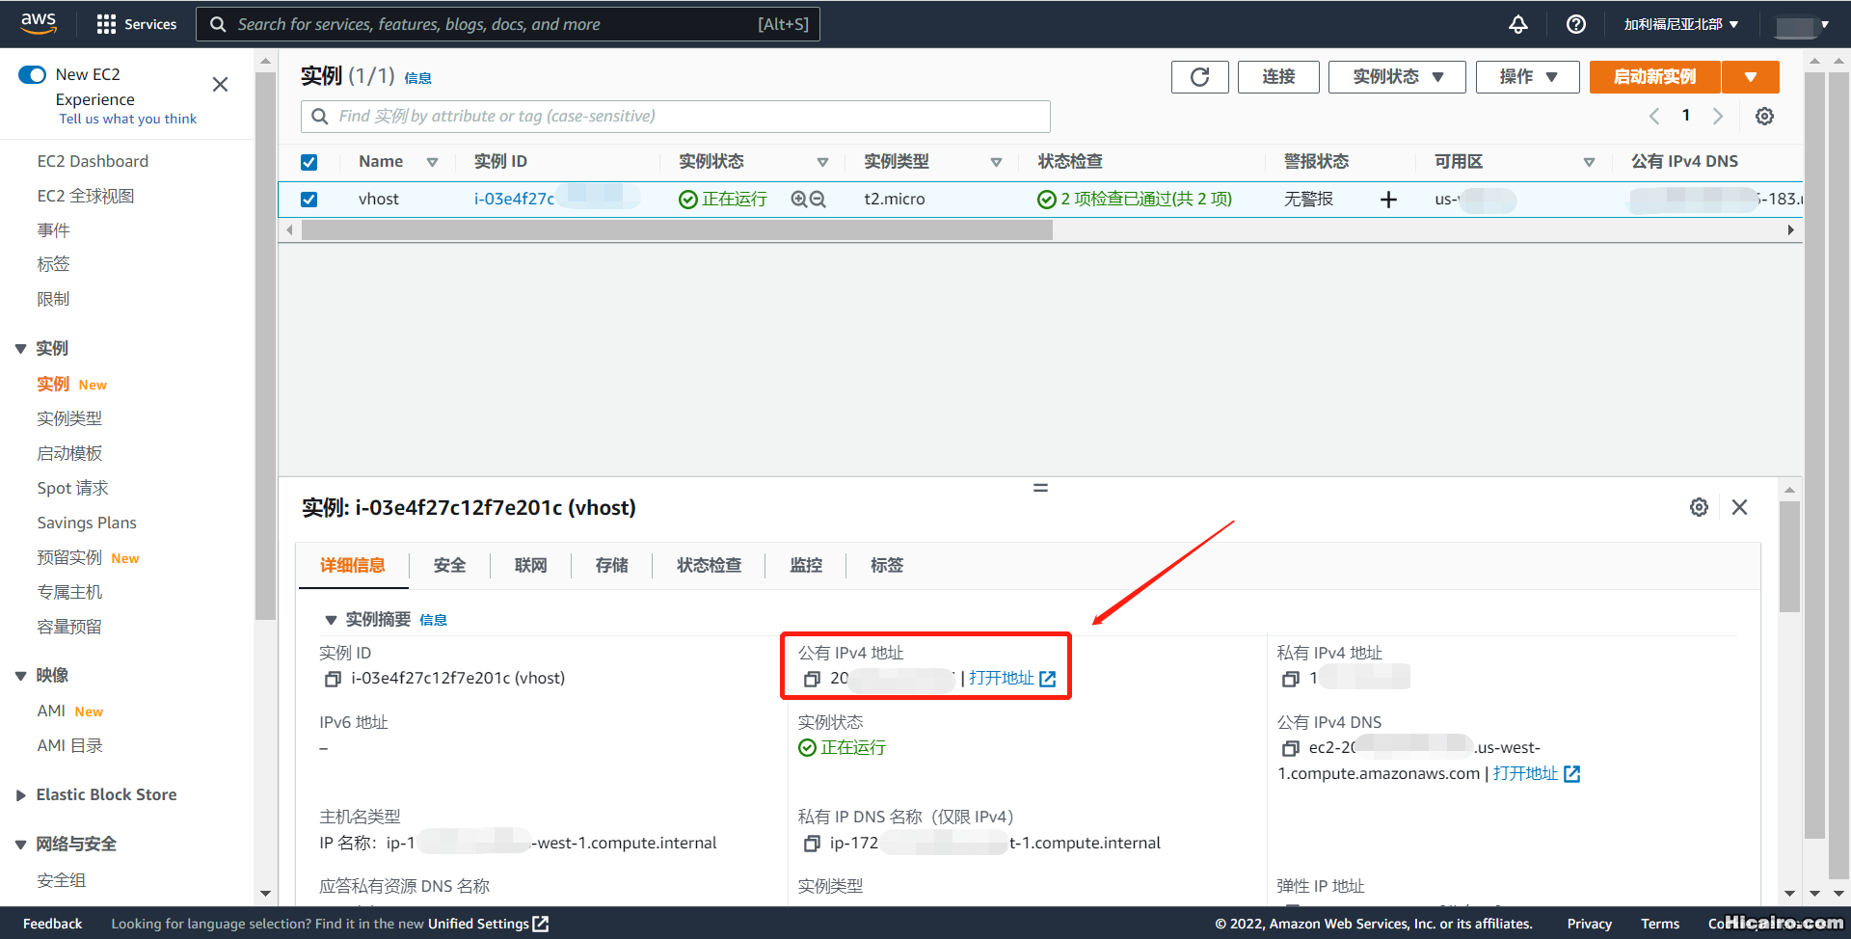This screenshot has width=1851, height=939.
Task: Copy the instance ID in summary
Action: point(333,680)
